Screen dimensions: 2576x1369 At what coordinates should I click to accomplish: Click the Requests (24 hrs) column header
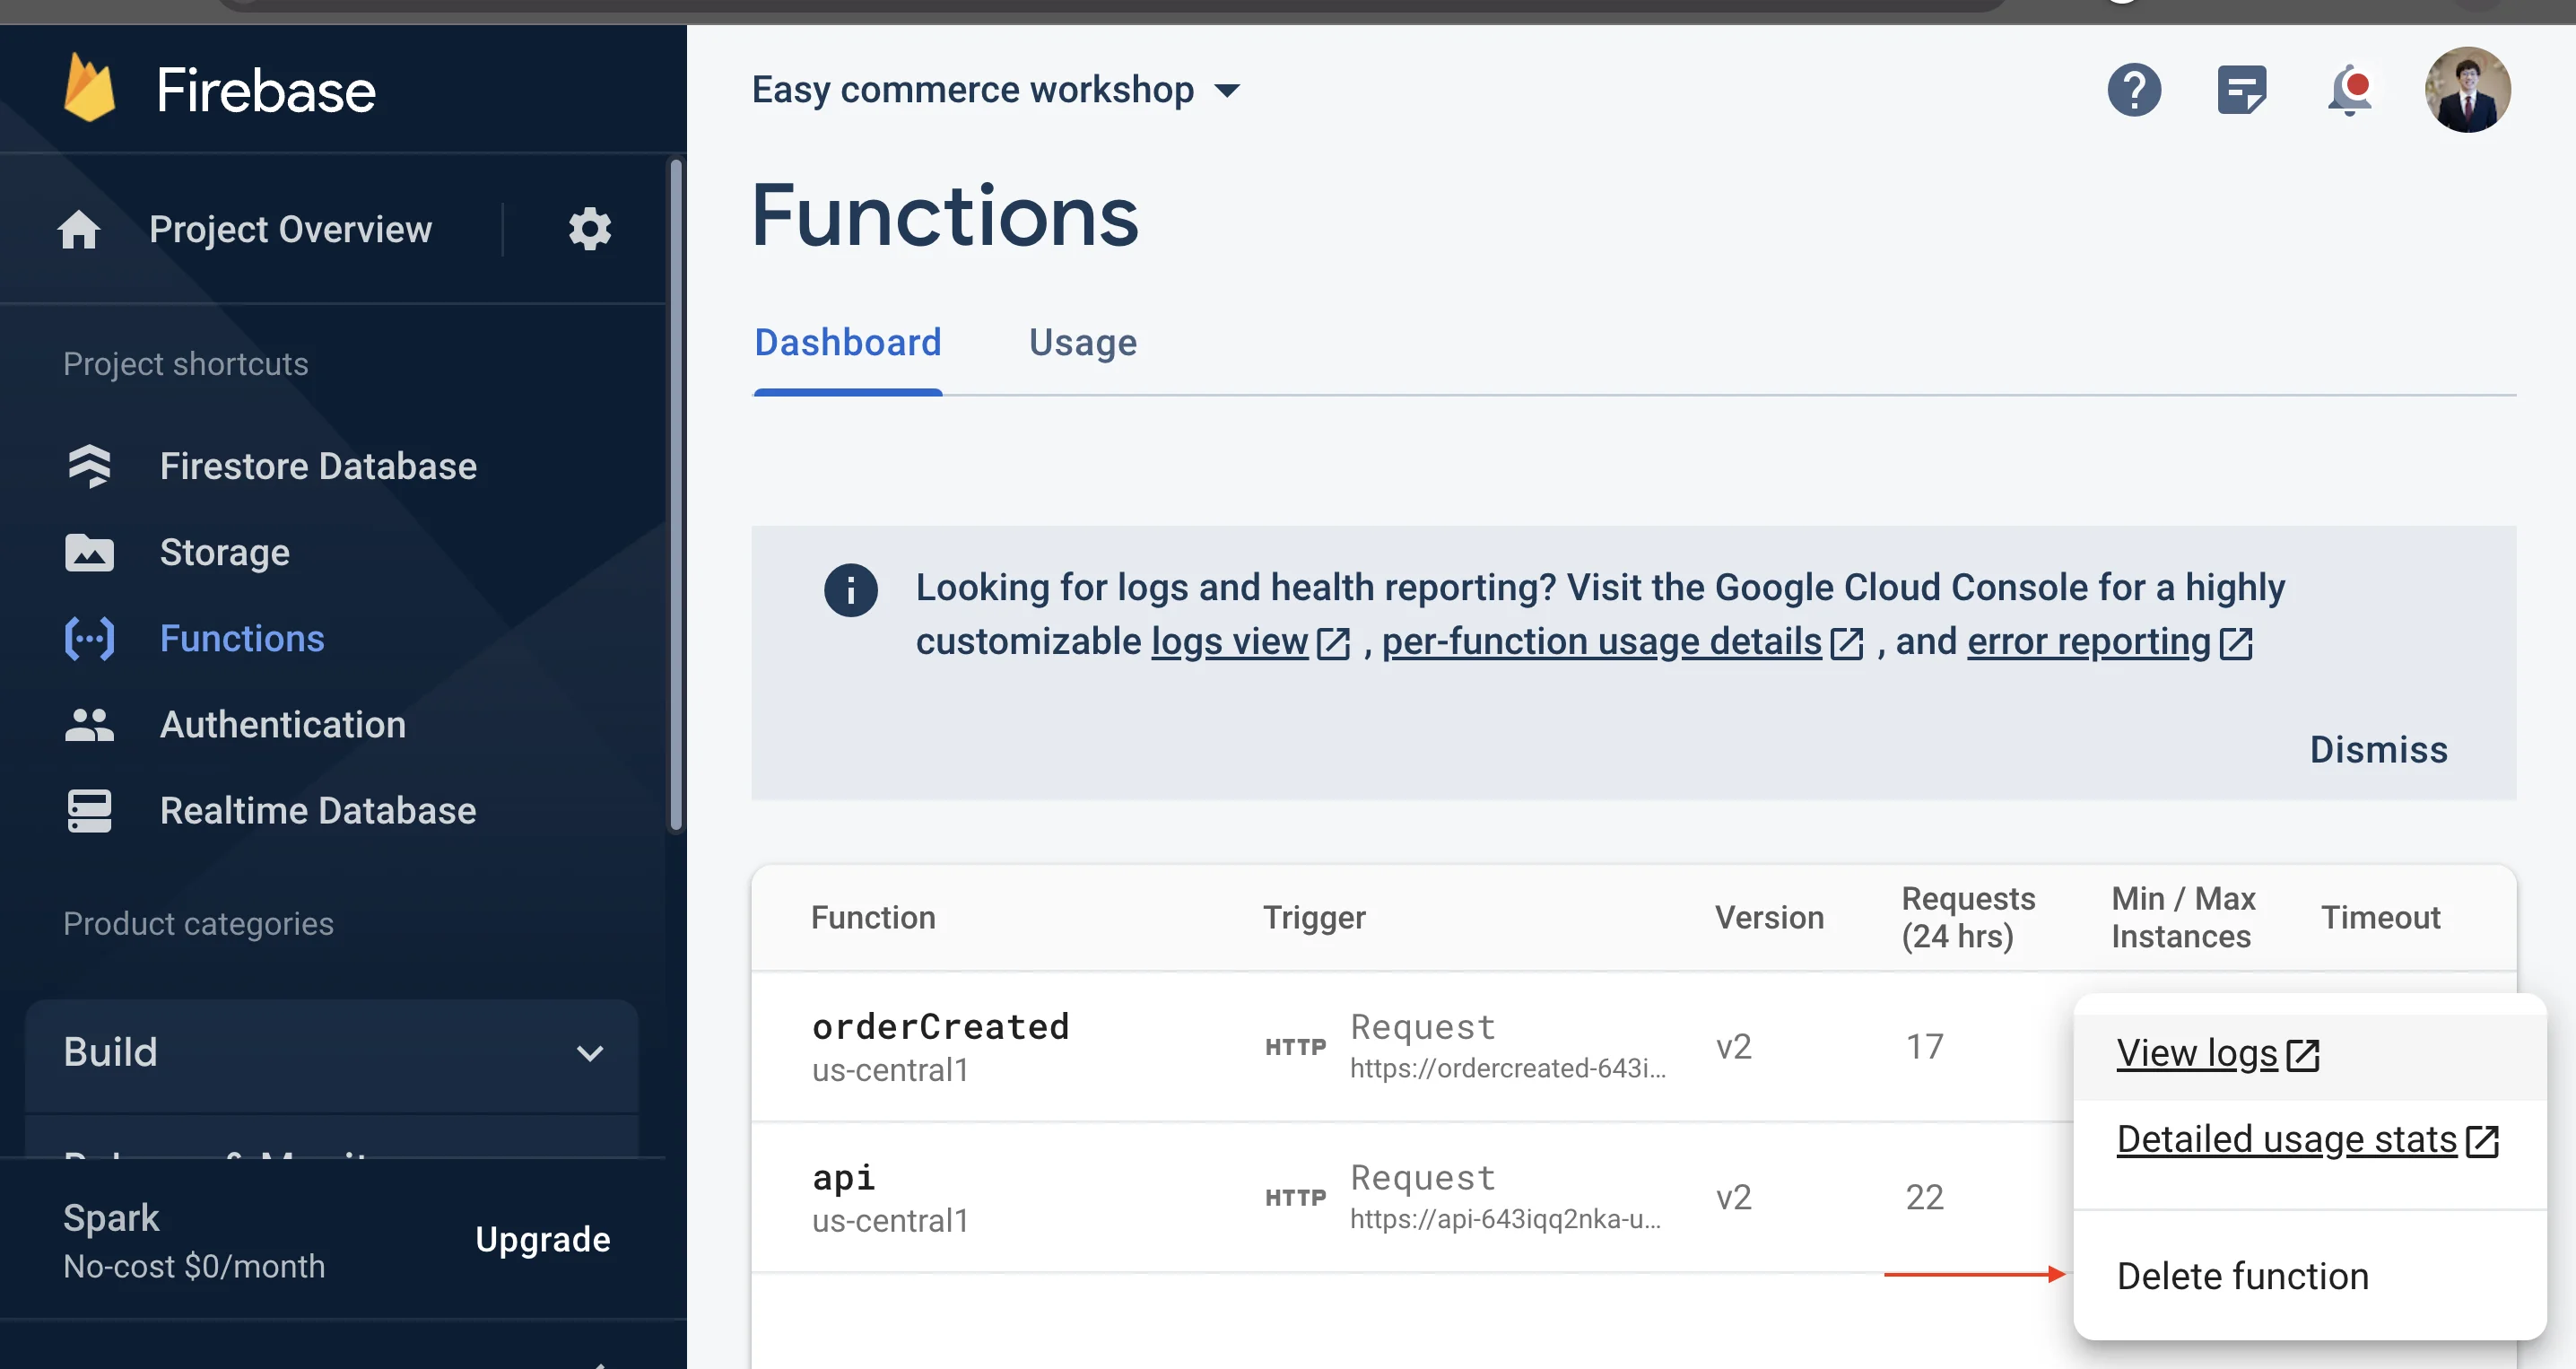click(1967, 918)
